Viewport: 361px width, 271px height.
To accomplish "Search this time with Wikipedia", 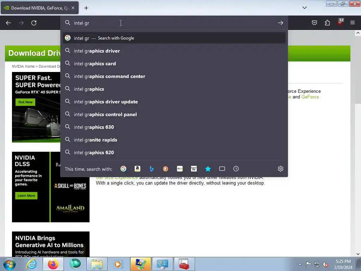I will coord(194,169).
